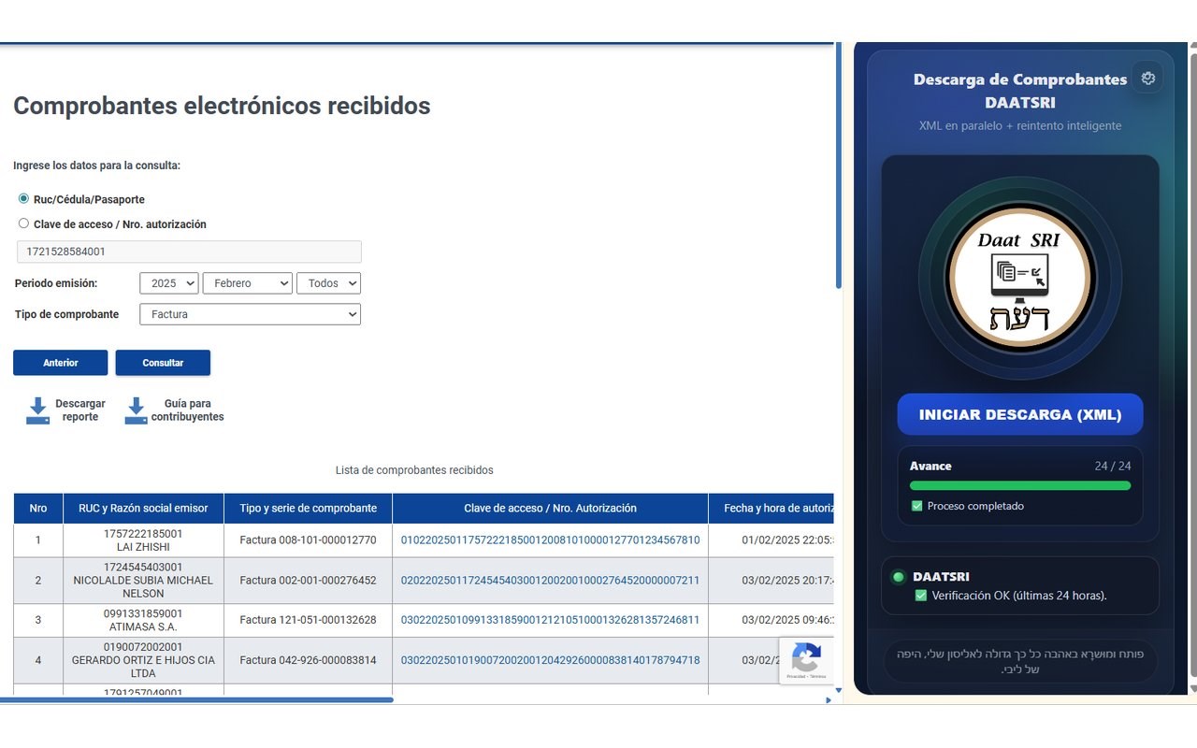The width and height of the screenshot is (1197, 748).
Task: Click the Avance green progress bar
Action: [x=1020, y=485]
